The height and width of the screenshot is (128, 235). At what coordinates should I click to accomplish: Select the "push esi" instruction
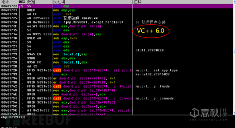[61, 47]
